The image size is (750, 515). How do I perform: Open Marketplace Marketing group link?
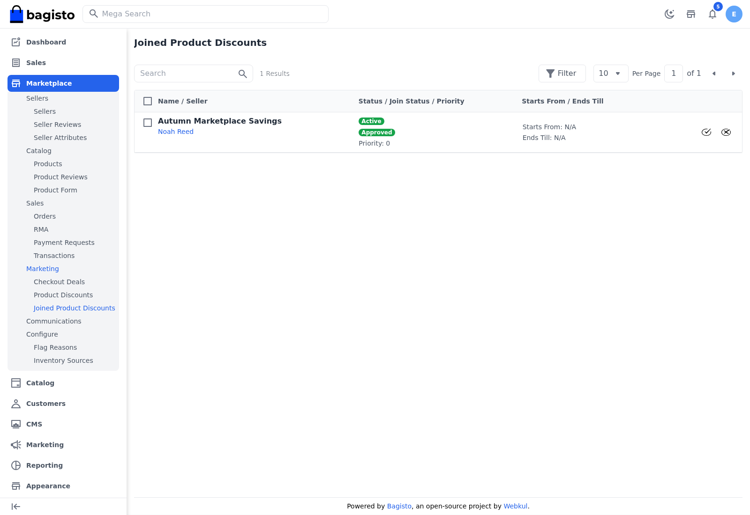coord(43,269)
